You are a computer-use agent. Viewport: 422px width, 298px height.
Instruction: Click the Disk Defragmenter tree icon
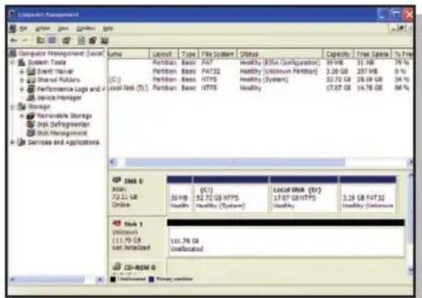[x=31, y=124]
